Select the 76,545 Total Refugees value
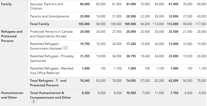This screenshot has width=207, height=106. tap(85, 81)
